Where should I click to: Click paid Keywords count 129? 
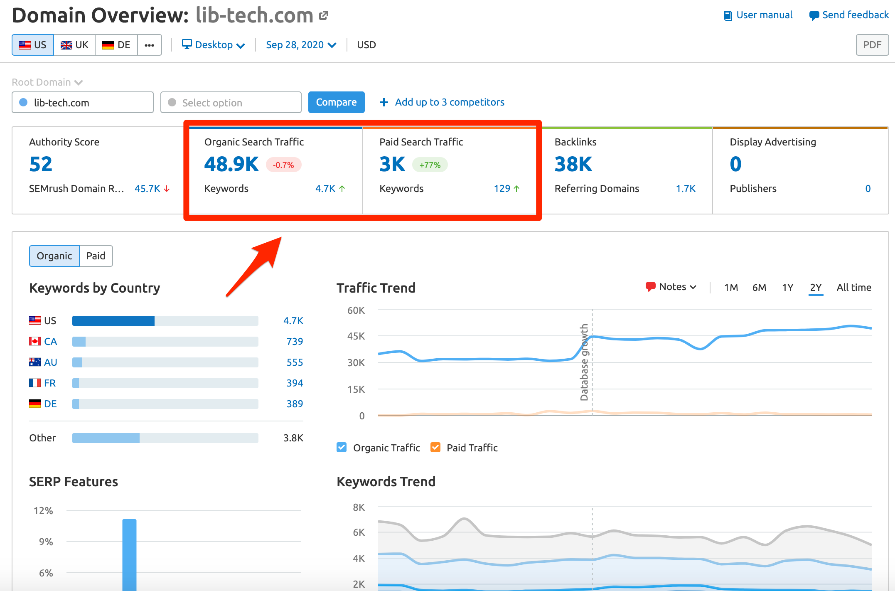coord(502,189)
